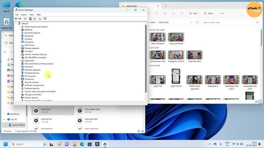Image resolution: width=264 pixels, height=148 pixels.
Task: Open Sort dropdown in utech reels window
Action: 194,14
